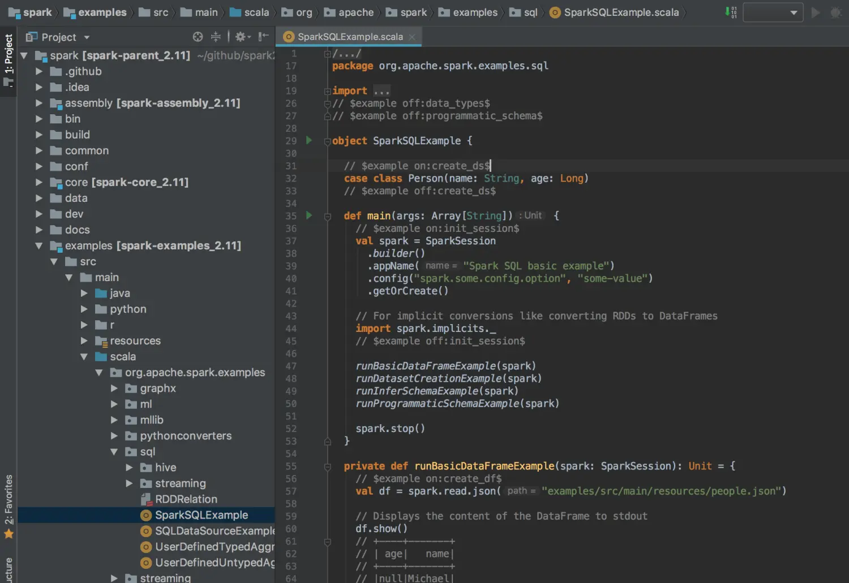This screenshot has width=849, height=583.
Task: Expand the .github folder
Action: point(39,71)
